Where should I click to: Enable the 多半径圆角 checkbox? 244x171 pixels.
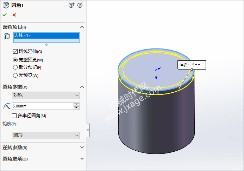tap(14, 116)
